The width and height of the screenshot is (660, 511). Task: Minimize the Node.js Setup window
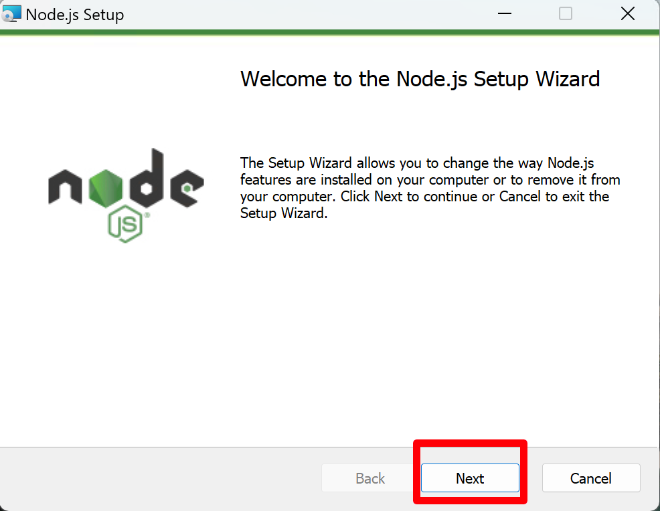(x=503, y=14)
